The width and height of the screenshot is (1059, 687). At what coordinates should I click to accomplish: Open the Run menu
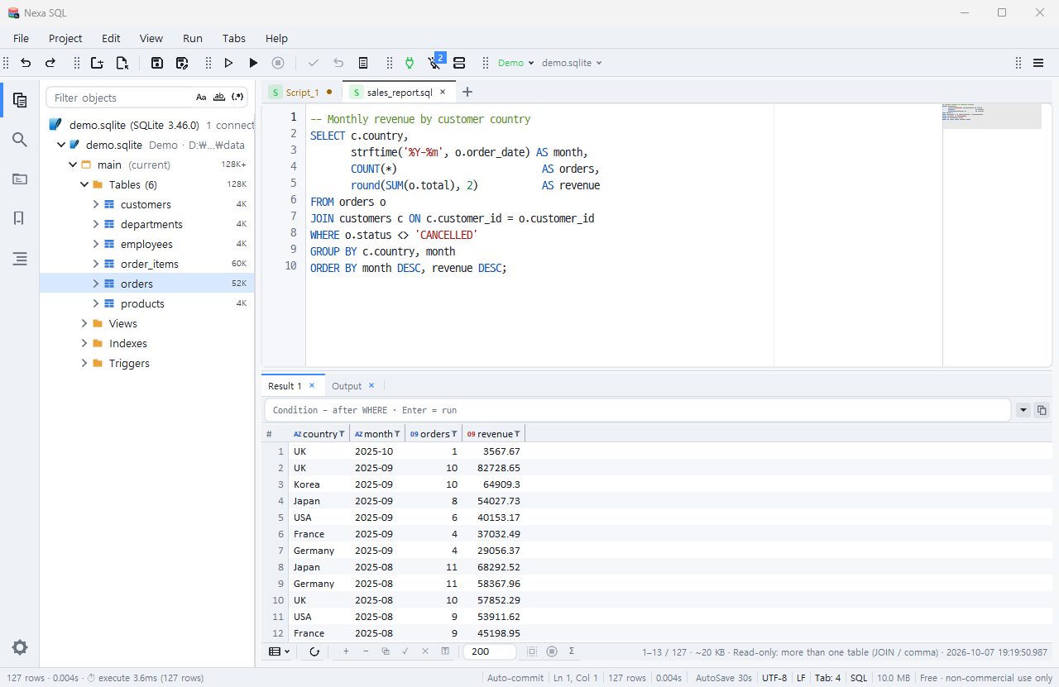[x=193, y=38]
